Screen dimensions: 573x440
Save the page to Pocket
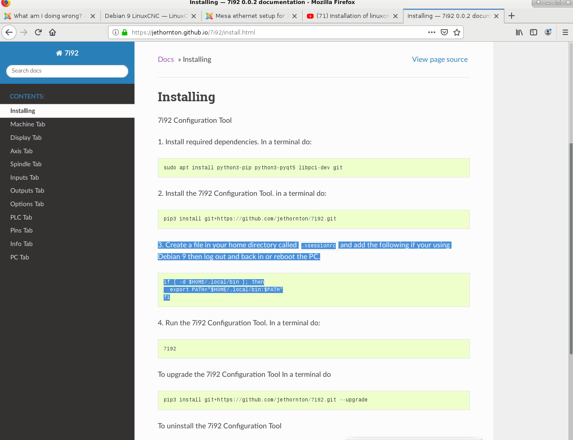click(x=444, y=32)
